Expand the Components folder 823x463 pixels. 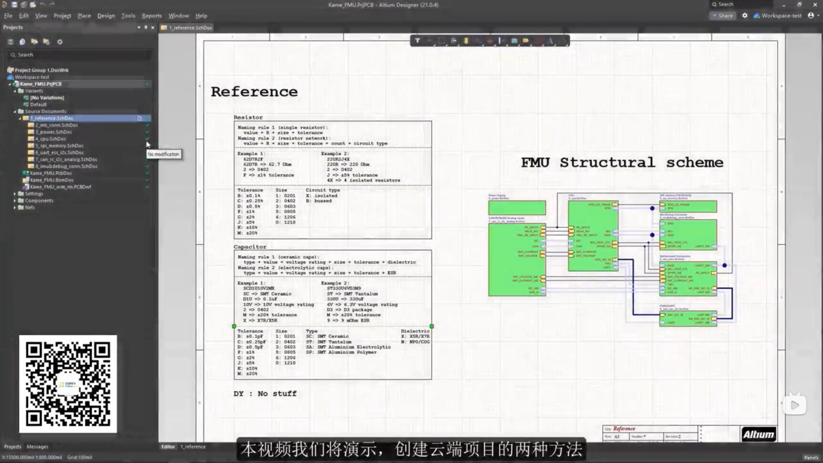click(16, 200)
